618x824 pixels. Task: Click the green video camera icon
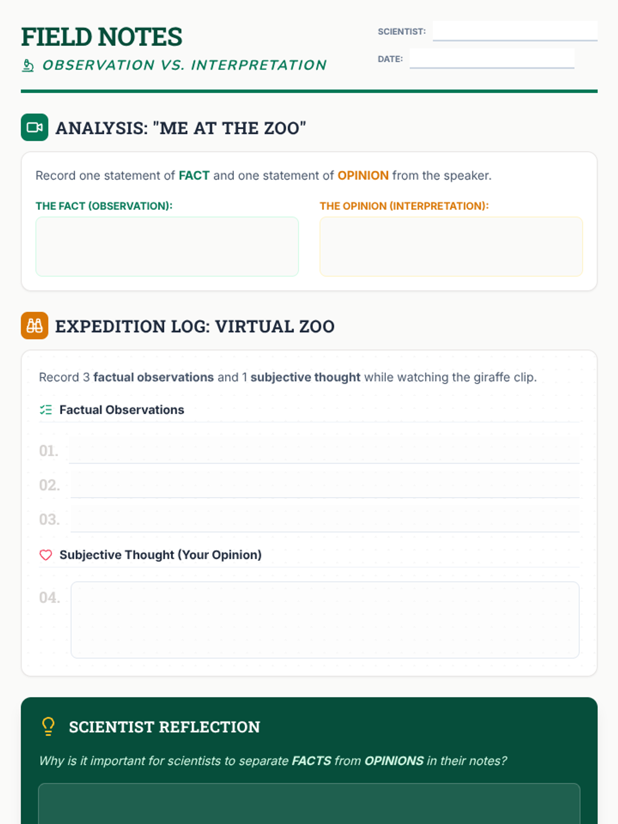click(x=35, y=127)
